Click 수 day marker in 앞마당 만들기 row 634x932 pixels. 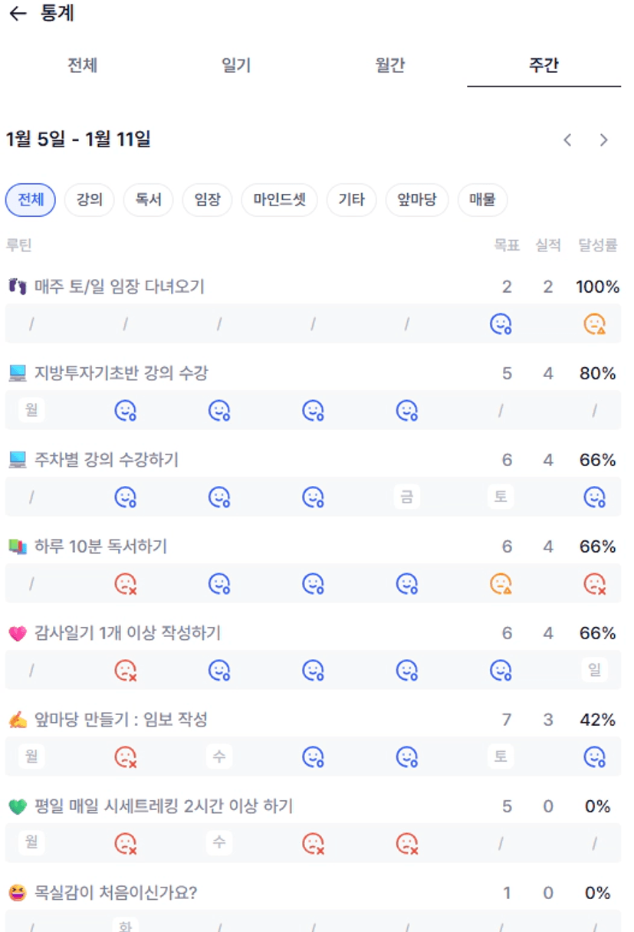click(219, 757)
